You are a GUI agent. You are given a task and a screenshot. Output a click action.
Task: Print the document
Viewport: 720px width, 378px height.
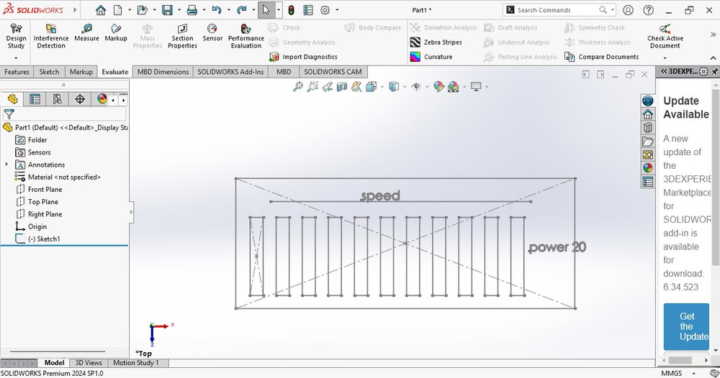coord(192,10)
